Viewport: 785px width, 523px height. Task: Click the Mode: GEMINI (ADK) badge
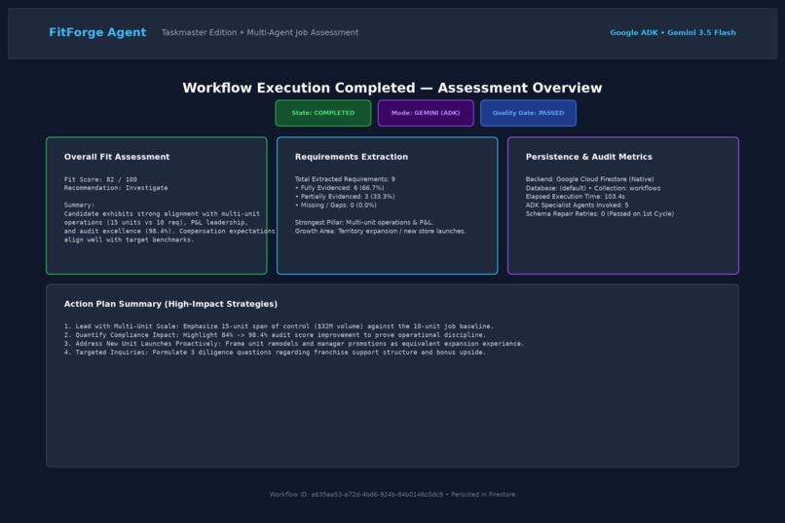[x=426, y=113]
